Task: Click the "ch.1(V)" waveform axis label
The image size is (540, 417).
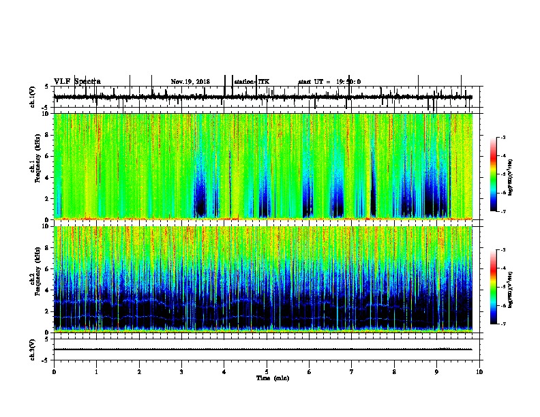Action: pos(33,97)
